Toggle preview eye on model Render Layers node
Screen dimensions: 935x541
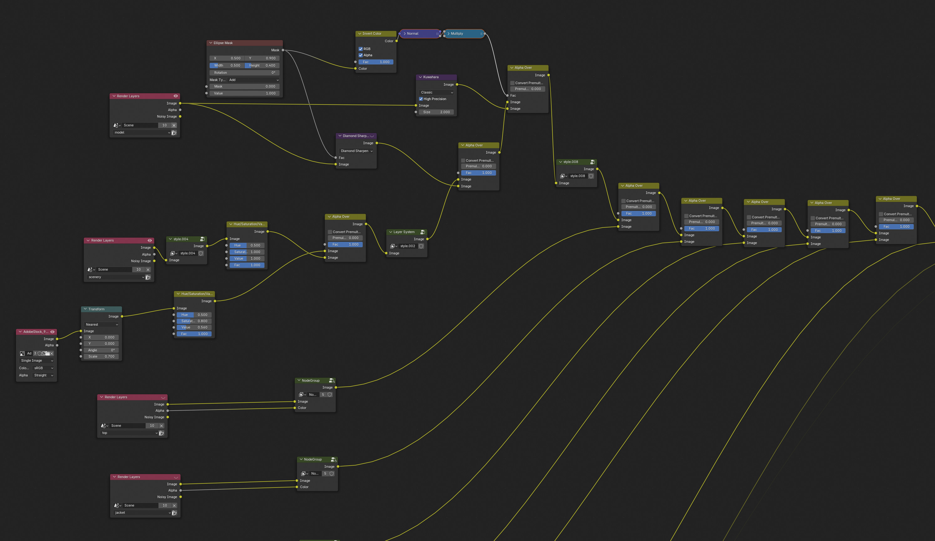(176, 96)
